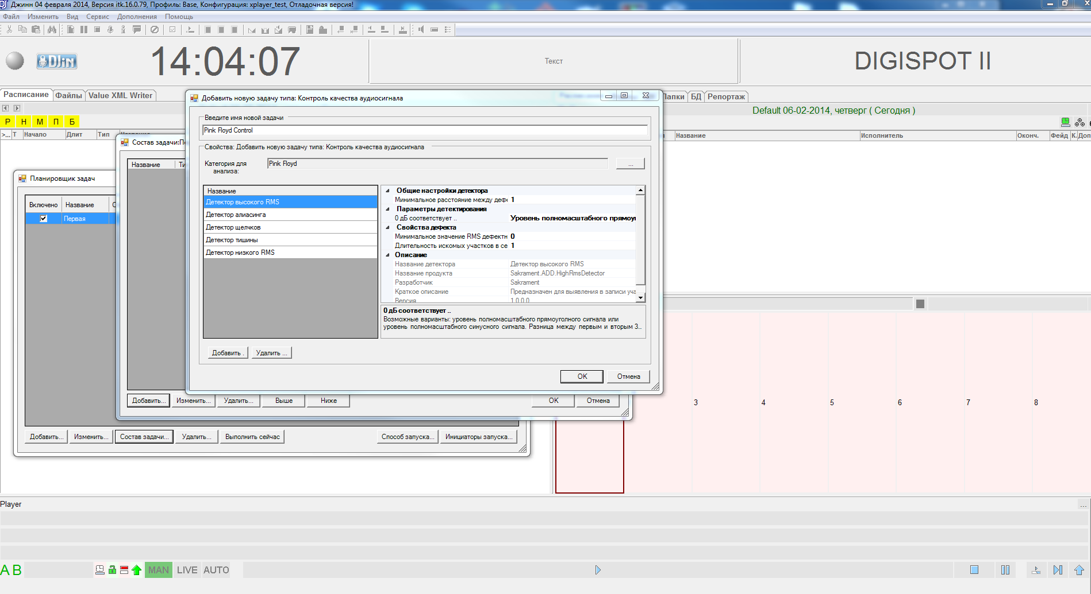The image size is (1091, 594).
Task: Click the skip-to-next track player icon
Action: point(1058,570)
